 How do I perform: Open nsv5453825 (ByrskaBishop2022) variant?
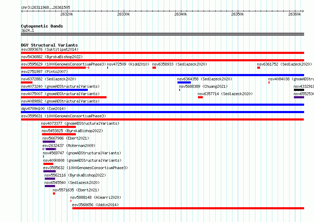point(72,131)
